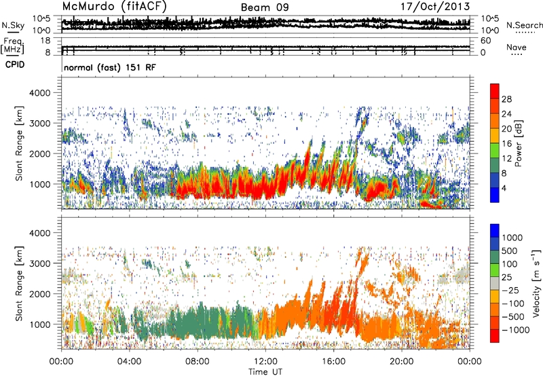543x376 pixels.
Task: Click the "McMurdo (fitACF)" plot title
Action: pyautogui.click(x=114, y=7)
